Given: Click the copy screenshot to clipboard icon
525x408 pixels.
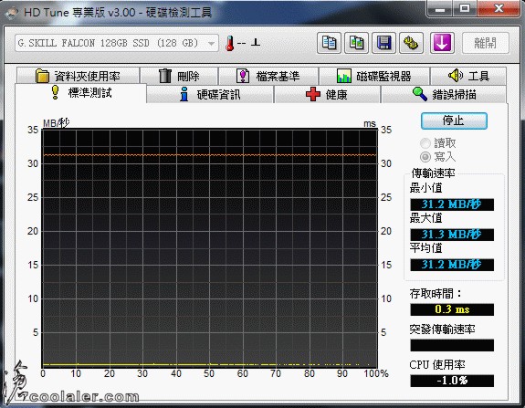Looking at the screenshot, I should (x=356, y=43).
